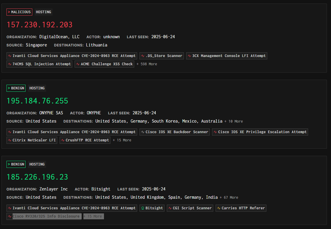The width and height of the screenshot is (331, 229).
Task: Click the organization name Zenlayer Inc
Action: [x=53, y=189]
